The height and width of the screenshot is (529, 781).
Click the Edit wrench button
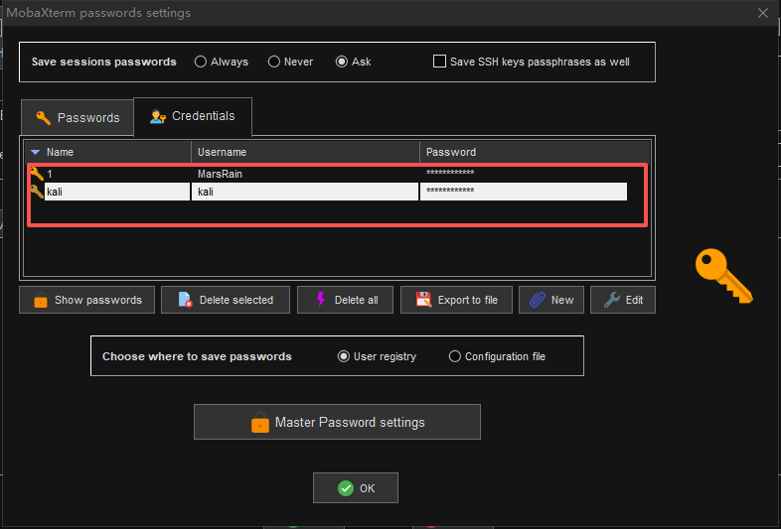tap(623, 300)
